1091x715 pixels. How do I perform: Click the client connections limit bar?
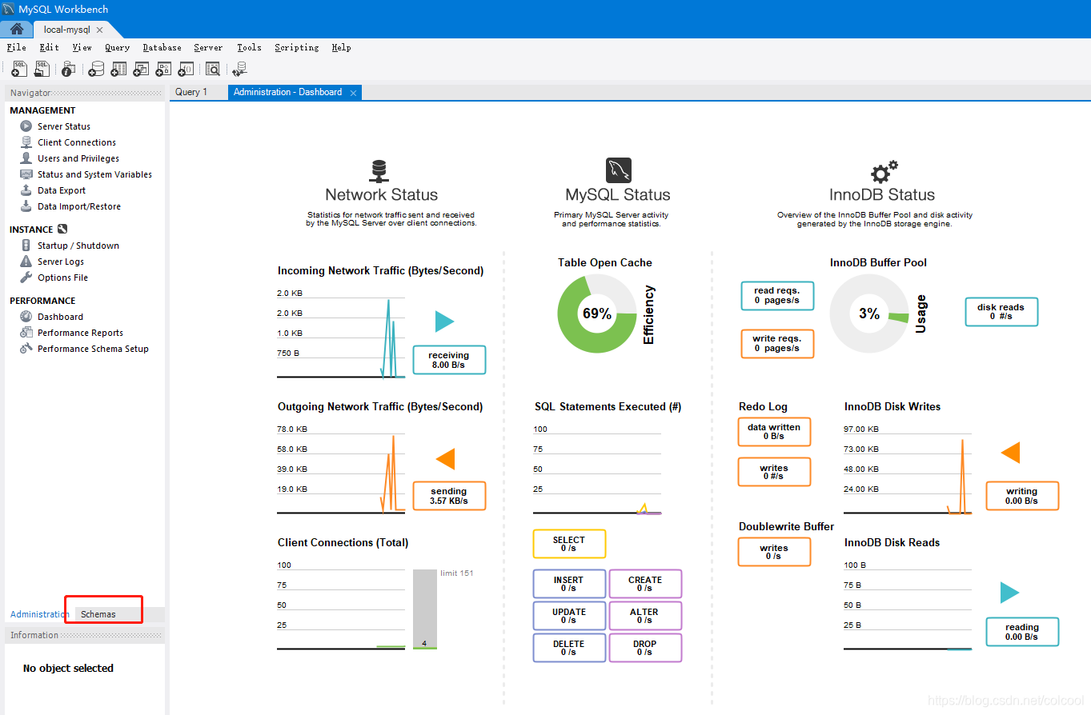[425, 609]
